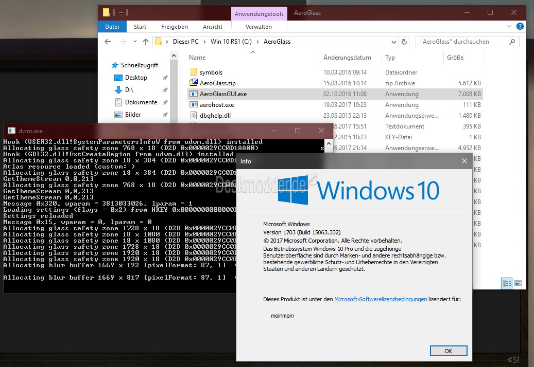The height and width of the screenshot is (367, 534).
Task: Click the pin icon next to Desktop
Action: coord(165,78)
